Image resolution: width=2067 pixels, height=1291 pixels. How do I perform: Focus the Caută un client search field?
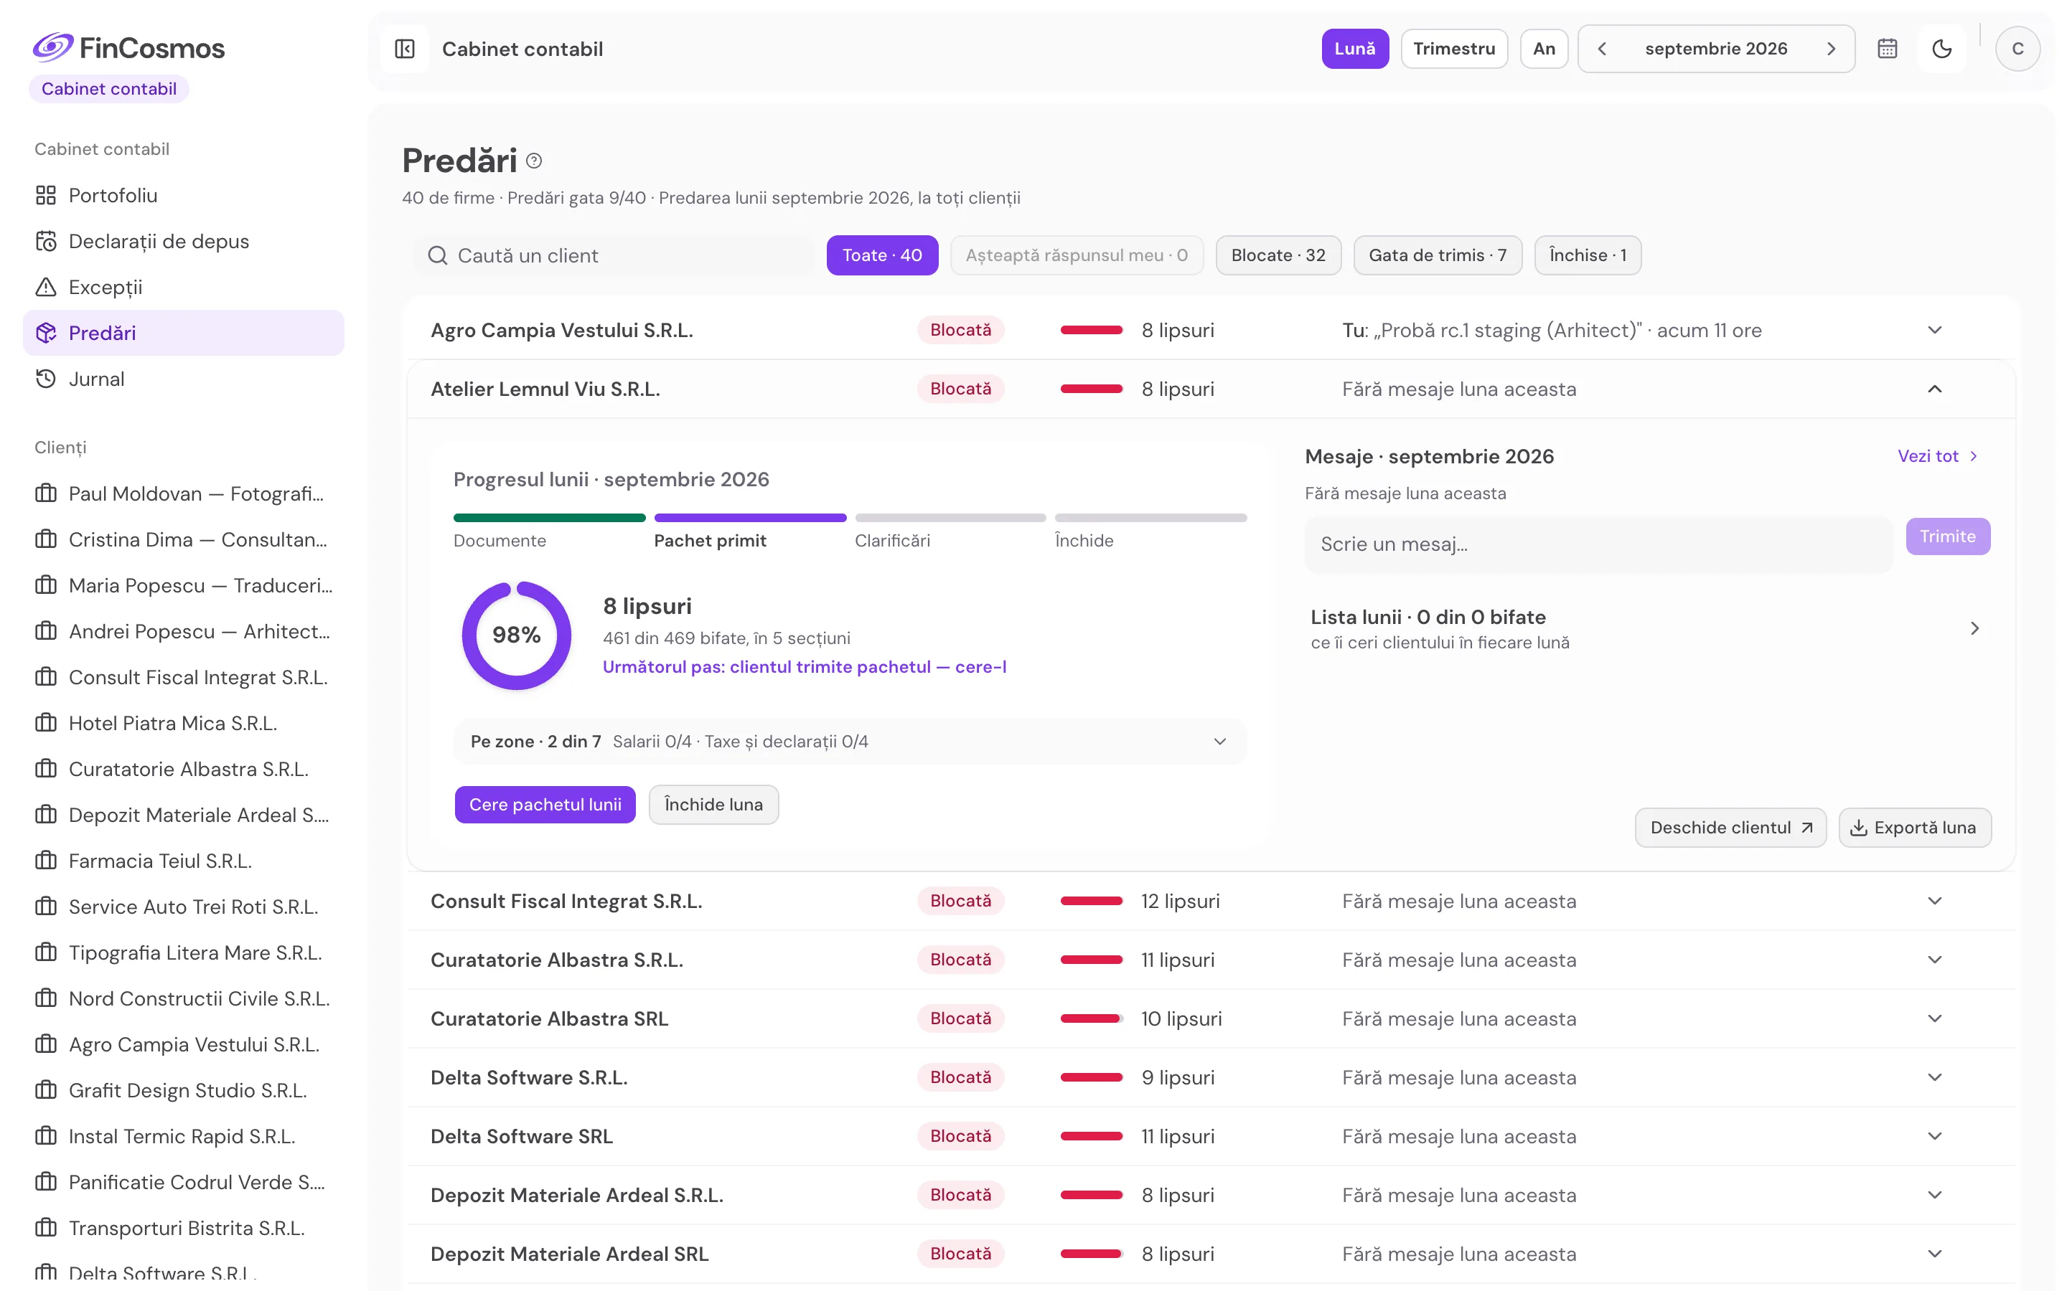pos(616,255)
